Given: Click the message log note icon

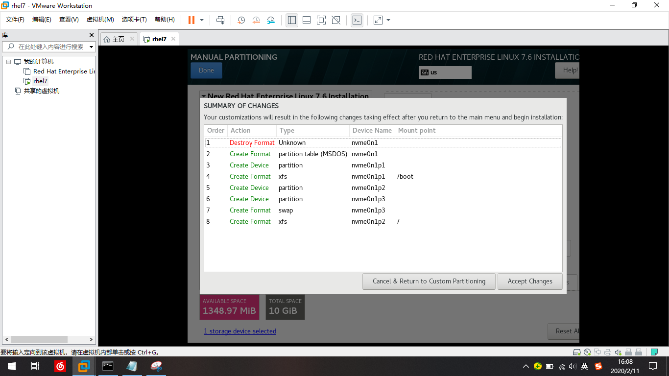Looking at the screenshot, I should (x=654, y=352).
